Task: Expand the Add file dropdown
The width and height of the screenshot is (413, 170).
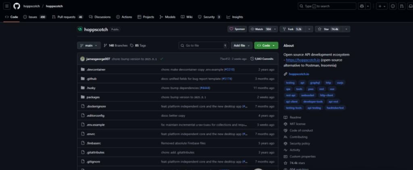Action: [x=242, y=46]
